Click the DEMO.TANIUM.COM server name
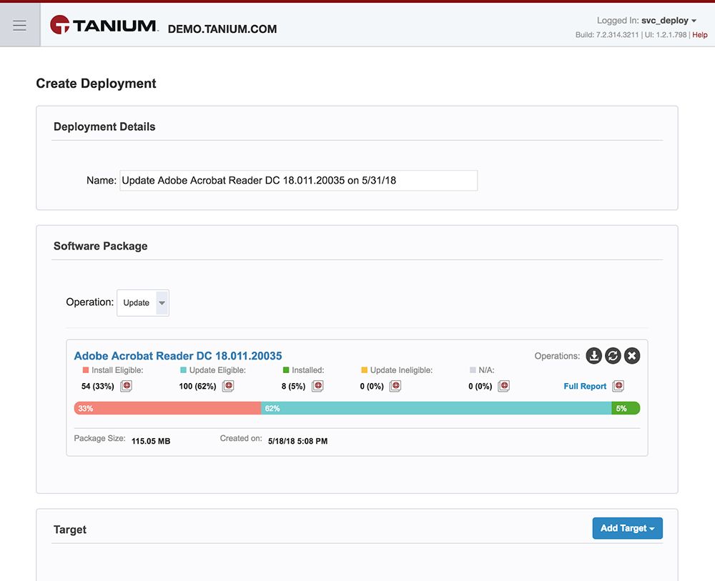The height and width of the screenshot is (581, 715). [222, 29]
